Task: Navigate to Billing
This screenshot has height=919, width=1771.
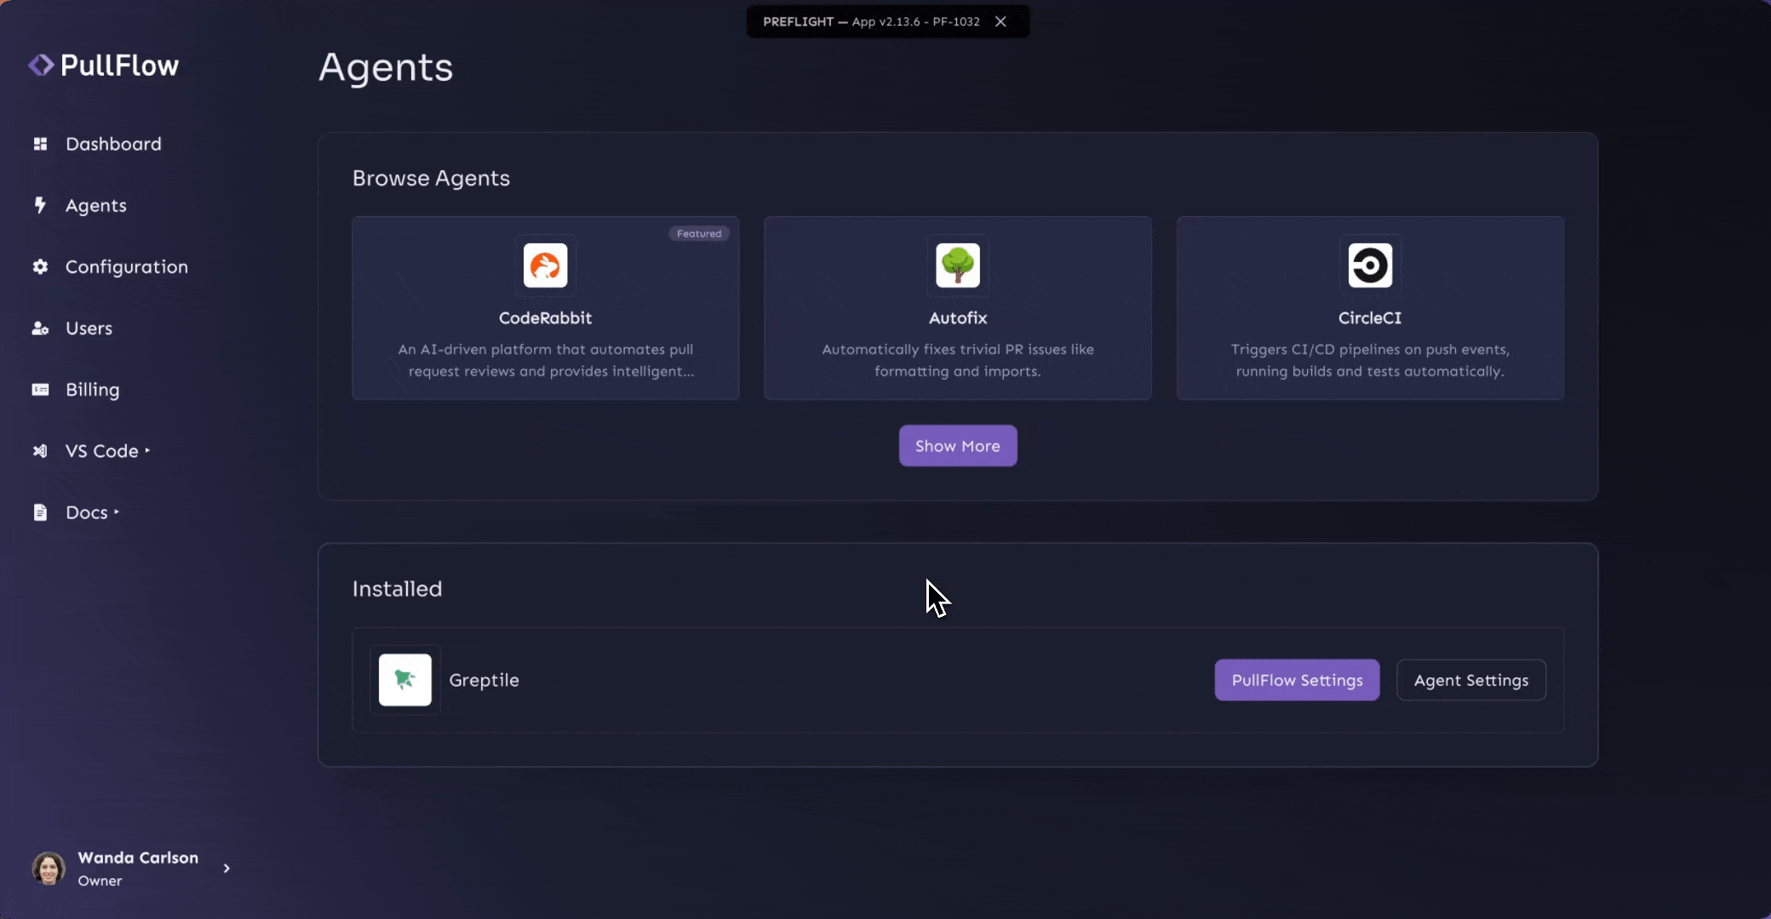Action: [93, 389]
